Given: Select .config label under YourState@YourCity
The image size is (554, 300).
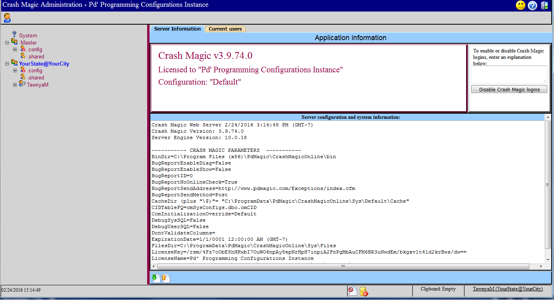Looking at the screenshot, I should point(35,71).
